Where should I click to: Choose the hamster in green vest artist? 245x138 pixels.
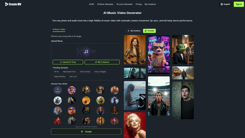(100, 100)
